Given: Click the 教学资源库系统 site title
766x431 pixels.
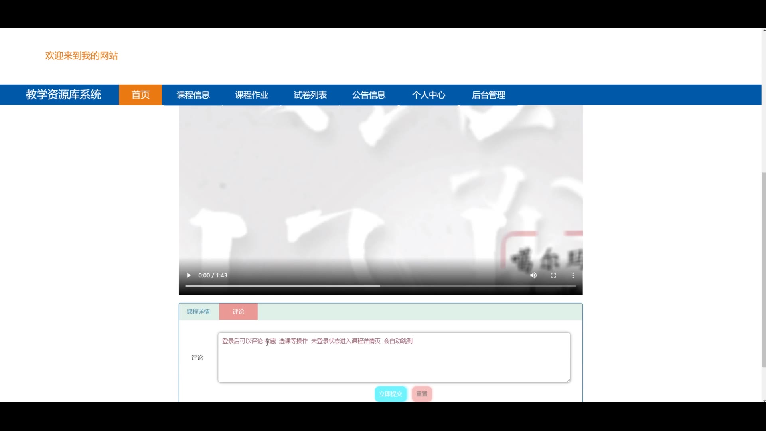Looking at the screenshot, I should 63,95.
